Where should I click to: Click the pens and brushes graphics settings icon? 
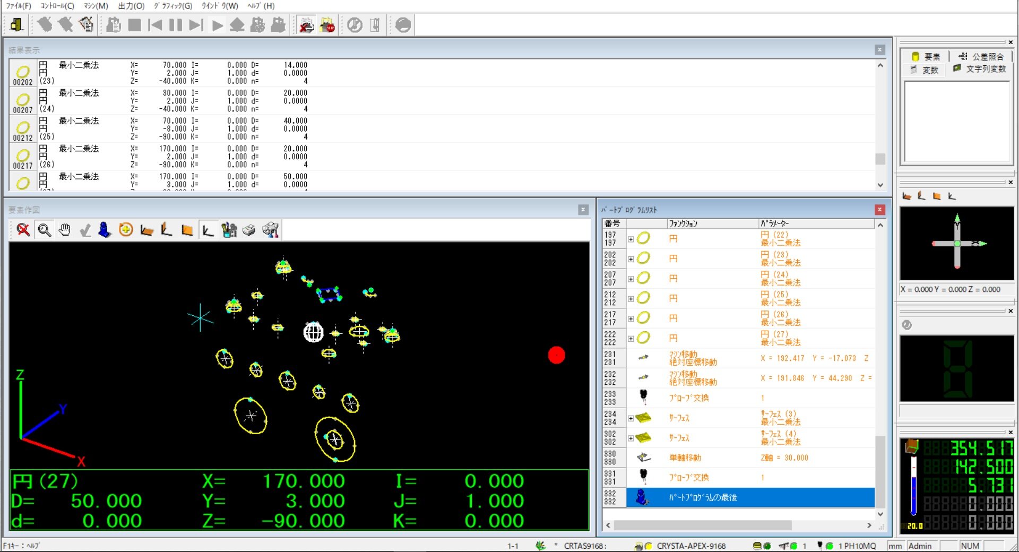tap(229, 230)
